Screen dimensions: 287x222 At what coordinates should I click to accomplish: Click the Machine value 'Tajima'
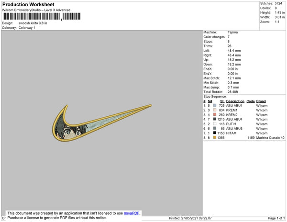pyautogui.click(x=232, y=32)
